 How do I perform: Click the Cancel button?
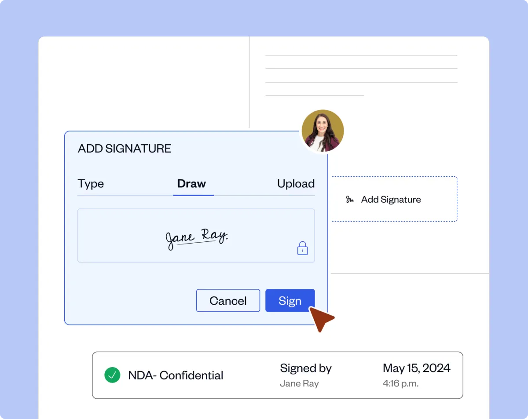228,301
